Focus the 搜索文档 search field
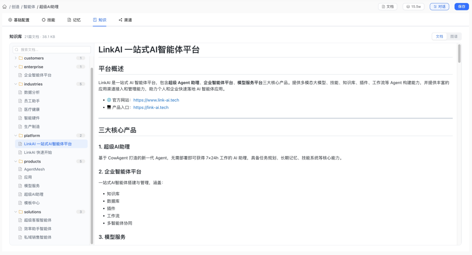This screenshot has width=472, height=255. [x=52, y=50]
